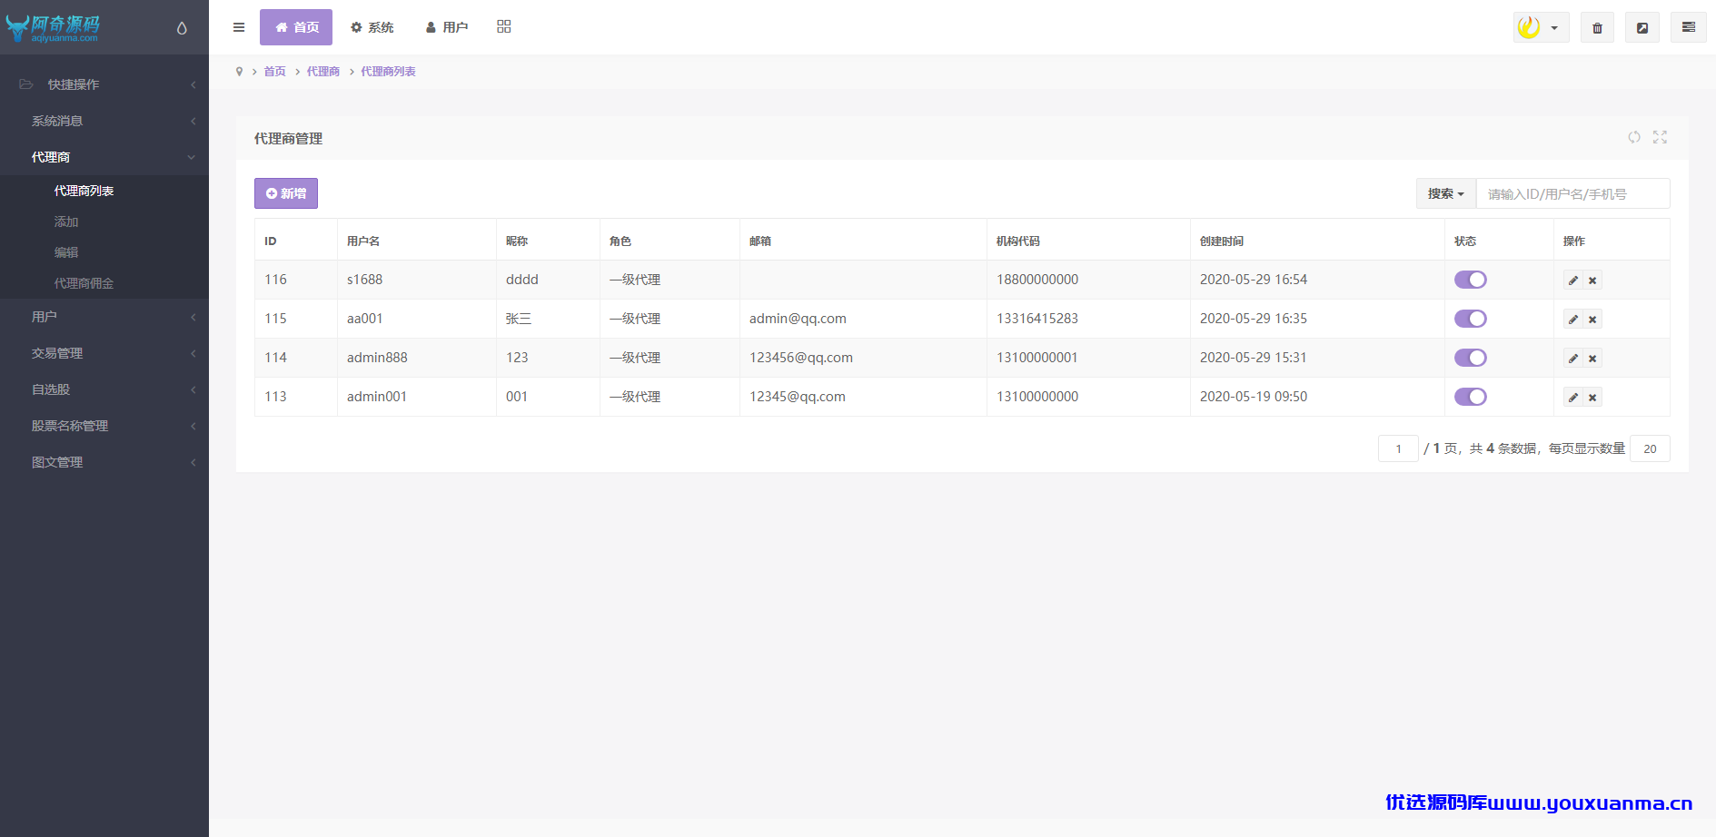Toggle status switch for agent s1688
This screenshot has height=837, width=1716.
(x=1471, y=280)
